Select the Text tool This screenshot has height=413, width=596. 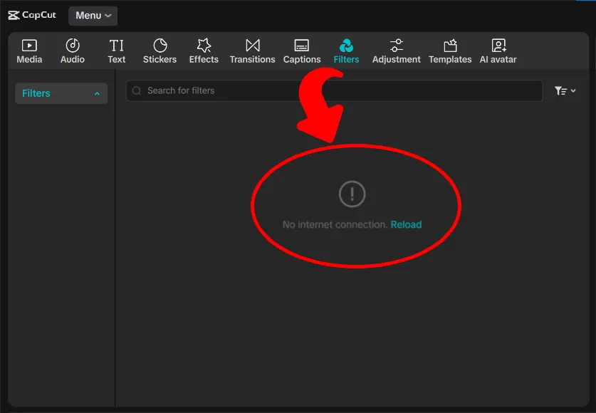coord(117,51)
